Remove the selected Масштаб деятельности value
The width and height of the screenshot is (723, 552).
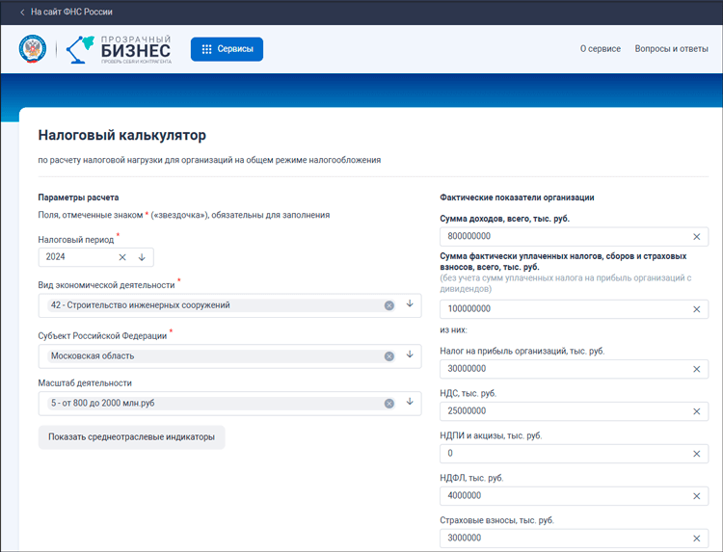389,405
